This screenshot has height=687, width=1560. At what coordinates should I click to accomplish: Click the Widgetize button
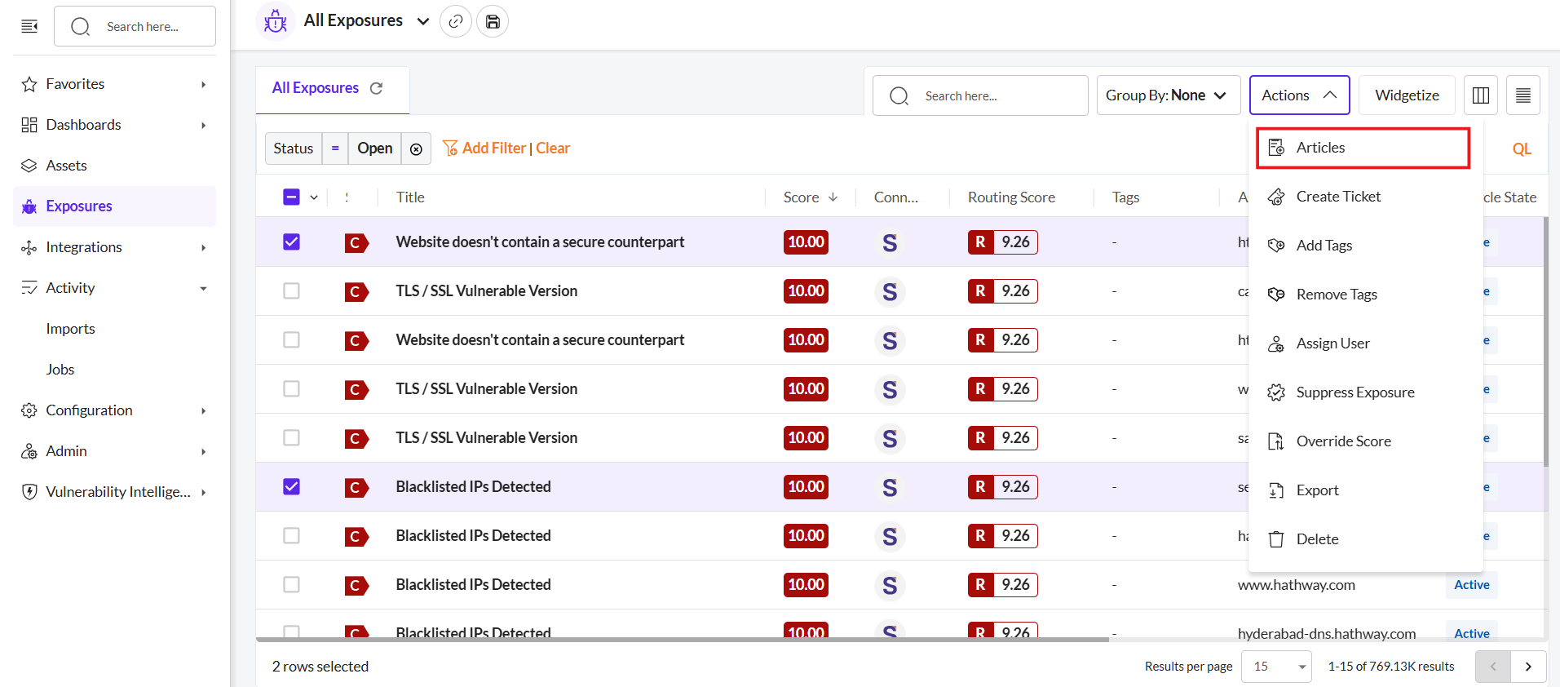click(1406, 95)
